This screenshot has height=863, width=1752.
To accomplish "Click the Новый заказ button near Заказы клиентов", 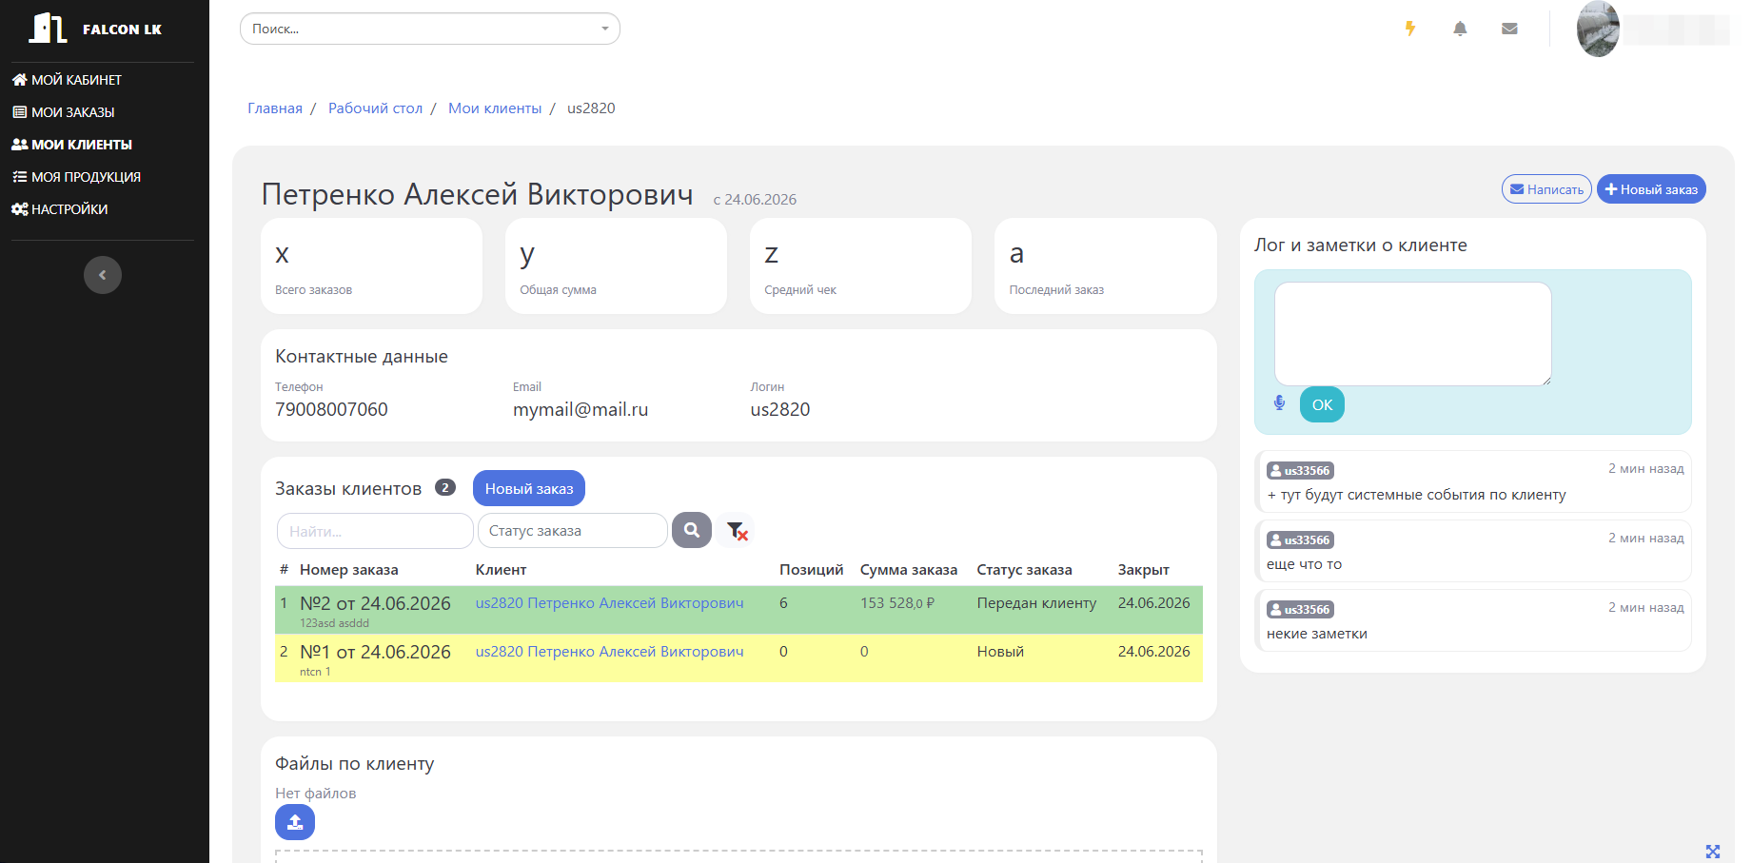I will tap(529, 488).
